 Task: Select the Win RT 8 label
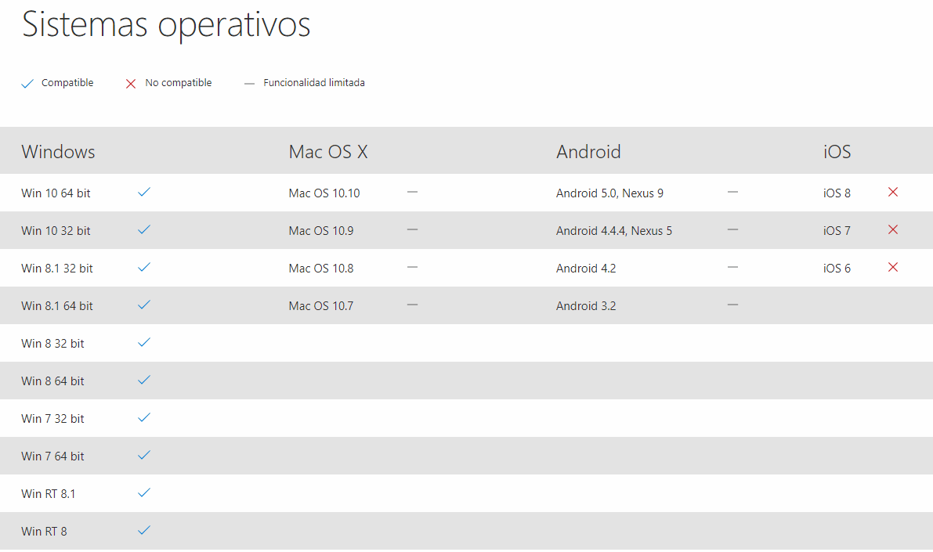(44, 531)
